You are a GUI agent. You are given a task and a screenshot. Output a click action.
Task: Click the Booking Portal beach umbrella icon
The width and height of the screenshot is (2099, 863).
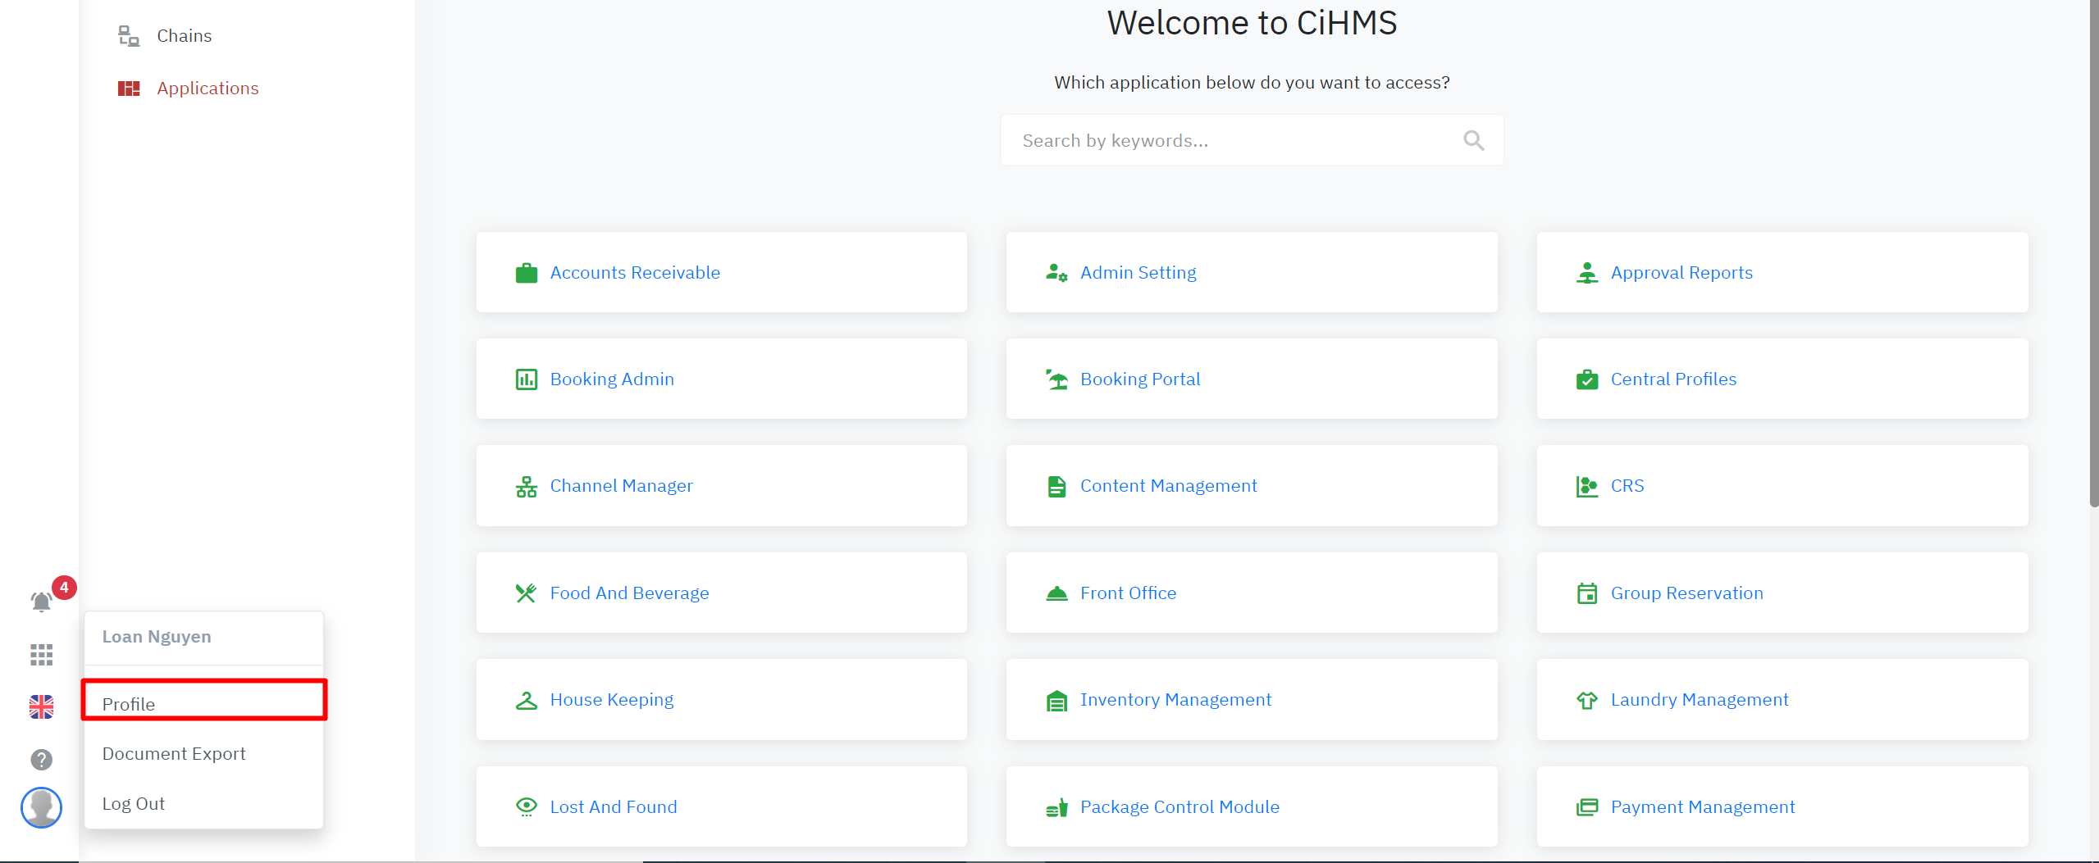(1056, 379)
